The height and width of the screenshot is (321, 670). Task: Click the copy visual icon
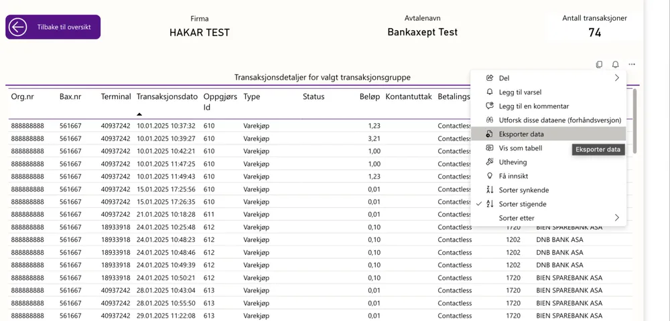599,65
